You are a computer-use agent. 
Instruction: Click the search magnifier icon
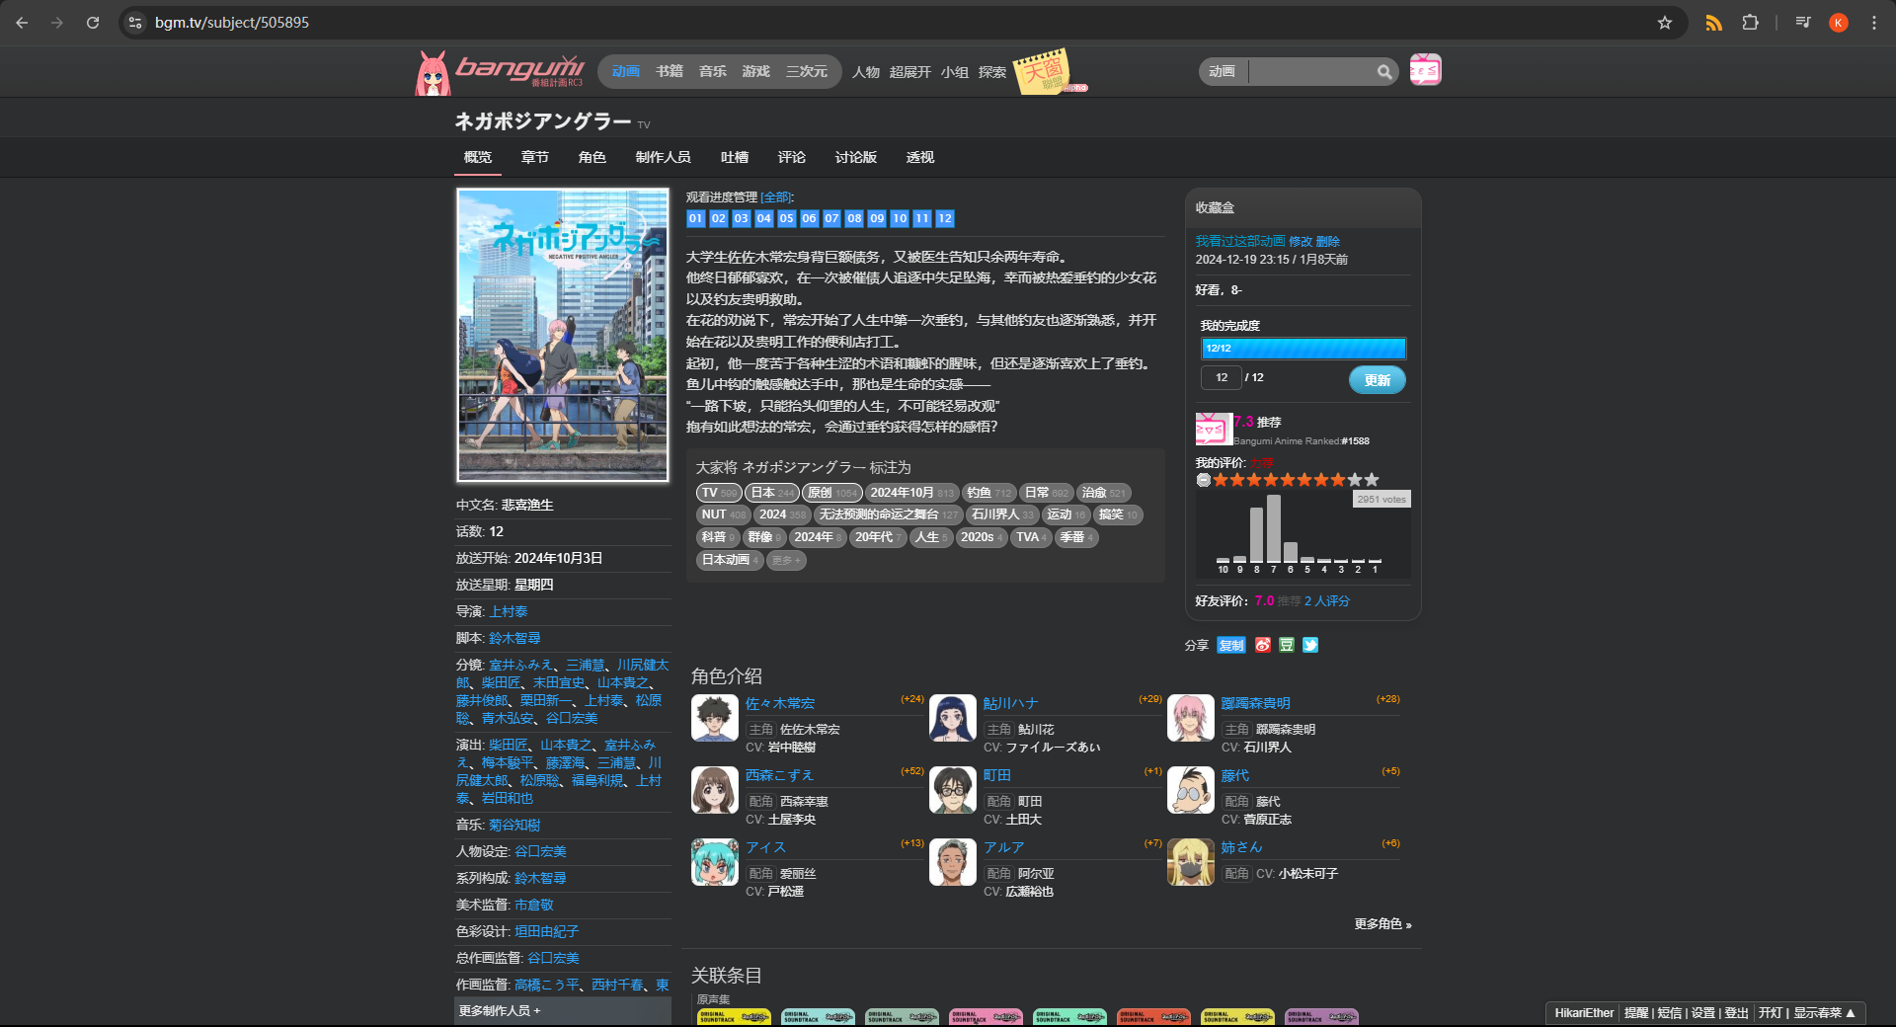tap(1384, 71)
